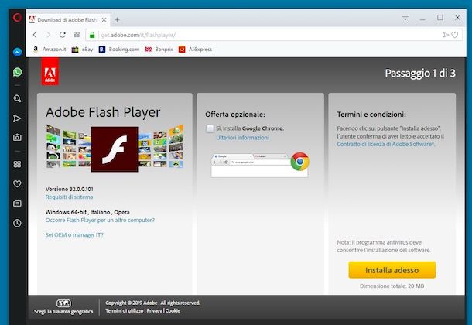Viewport: 472px width, 325px height.
Task: Open eBay bookmark
Action: point(82,49)
